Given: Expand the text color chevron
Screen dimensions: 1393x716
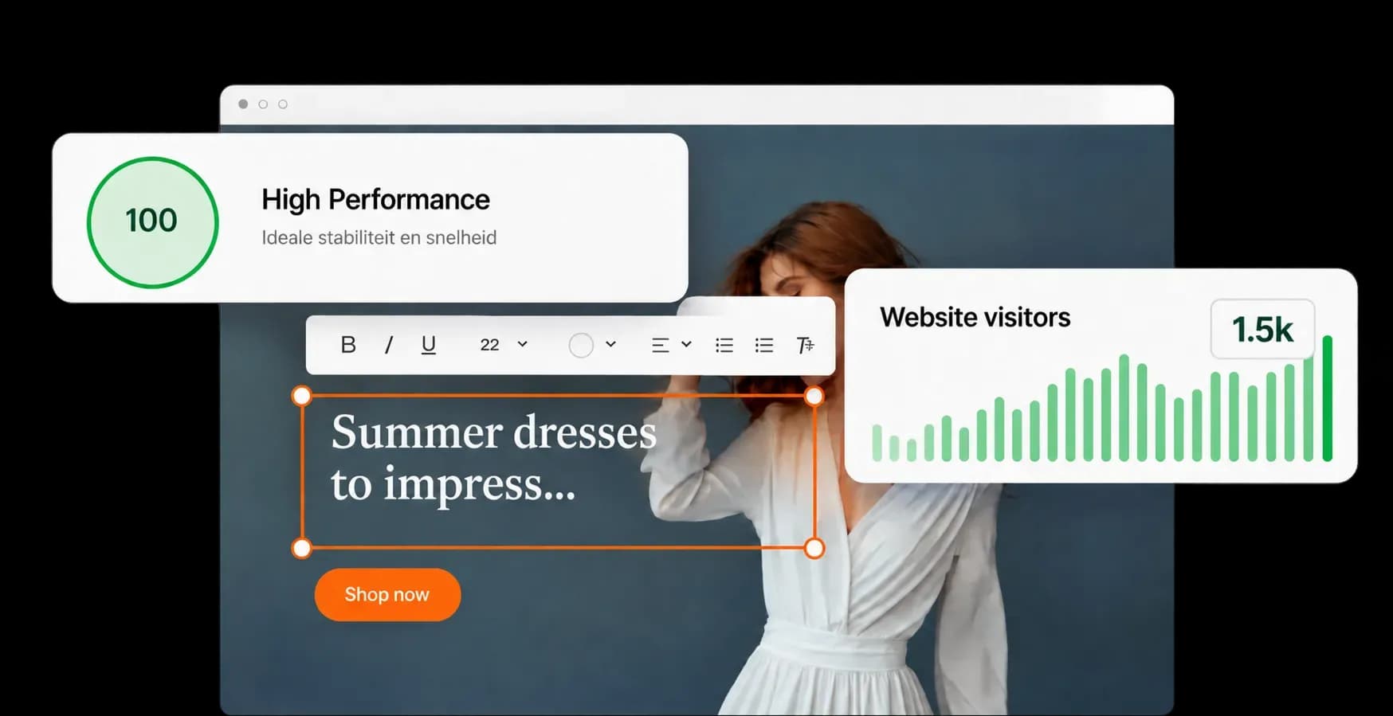Looking at the screenshot, I should pyautogui.click(x=610, y=344).
